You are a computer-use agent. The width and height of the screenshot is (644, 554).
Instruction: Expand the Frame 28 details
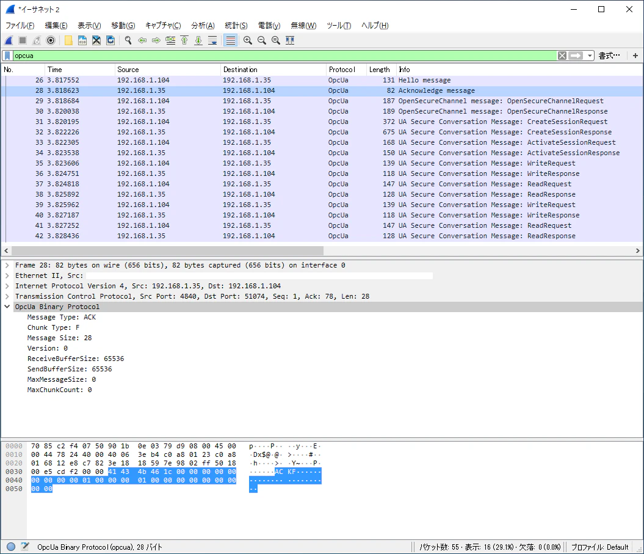(7, 266)
